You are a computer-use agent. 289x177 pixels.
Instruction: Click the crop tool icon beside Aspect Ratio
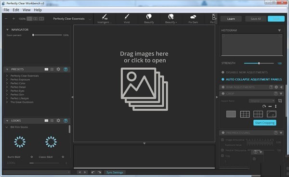(x=280, y=101)
